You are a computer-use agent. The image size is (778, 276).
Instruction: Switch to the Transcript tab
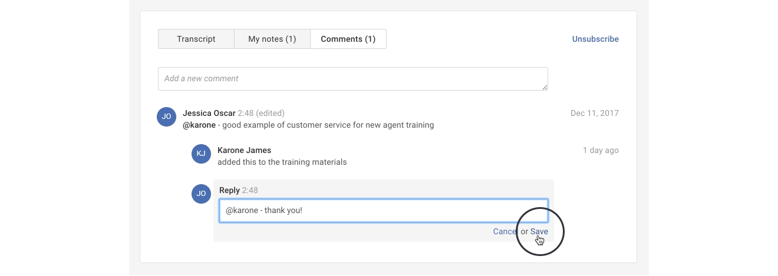click(196, 39)
